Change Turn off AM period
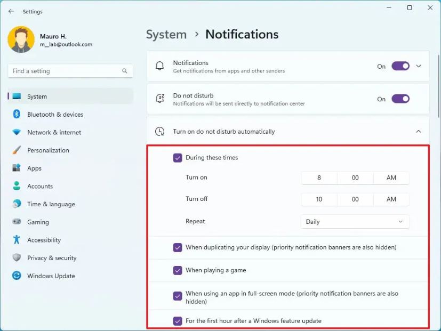441x331 pixels. pyautogui.click(x=391, y=199)
